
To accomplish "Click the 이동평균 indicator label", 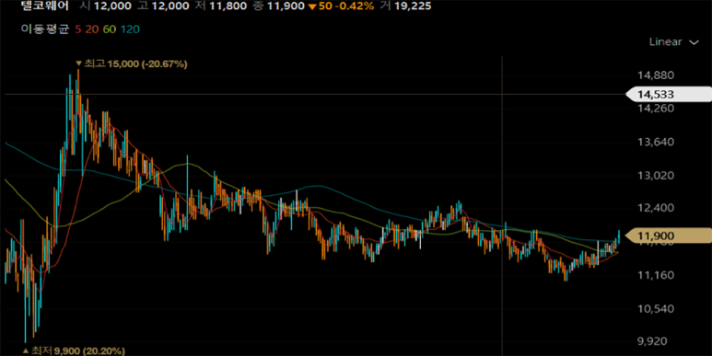I will click(44, 29).
